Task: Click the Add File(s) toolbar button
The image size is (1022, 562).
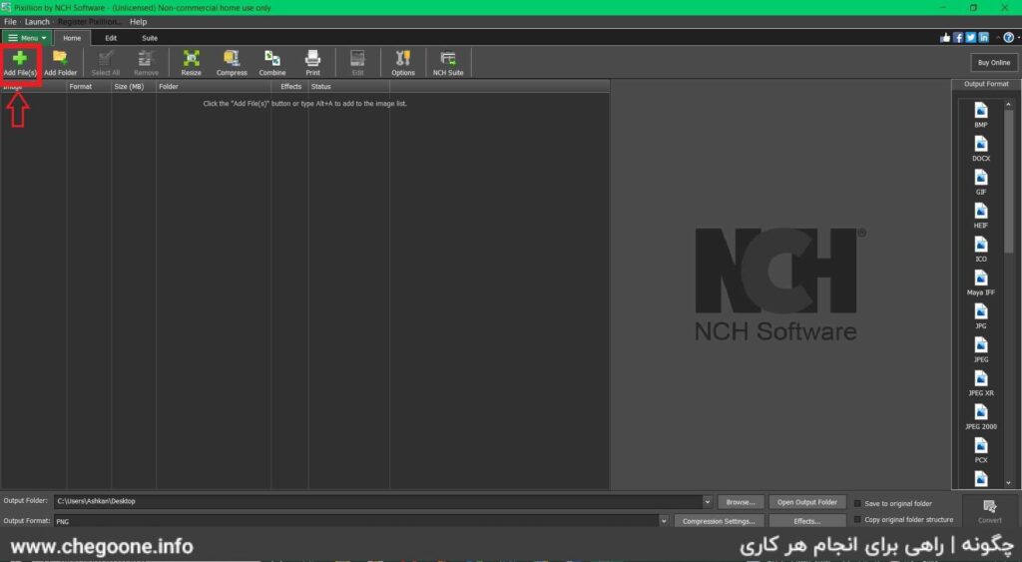Action: [x=20, y=63]
